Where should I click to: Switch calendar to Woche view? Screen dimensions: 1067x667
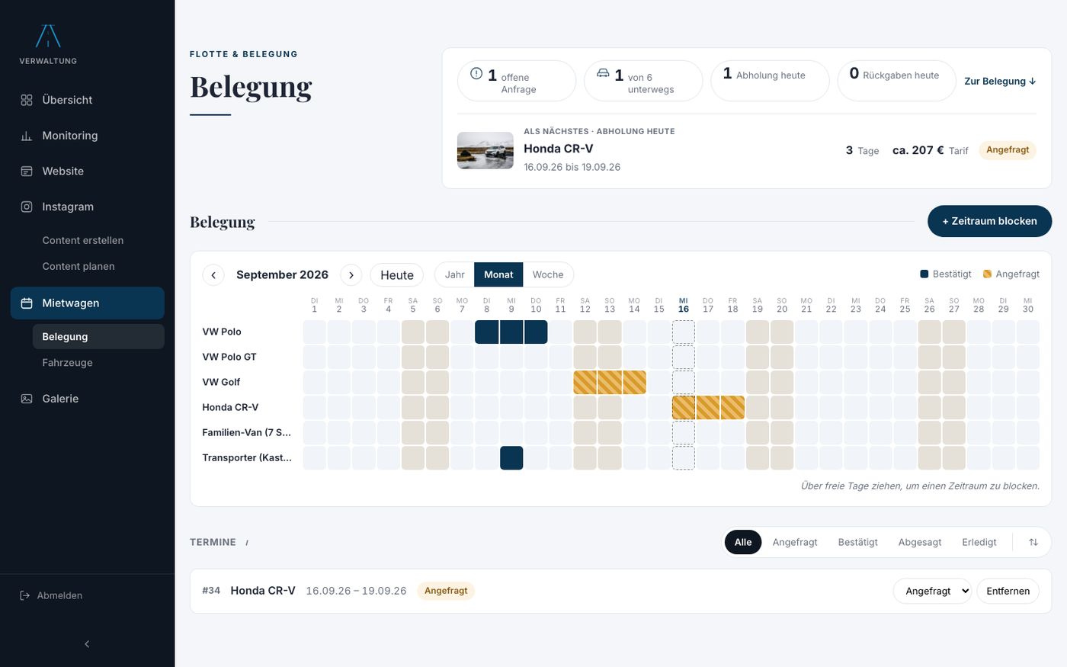point(548,274)
